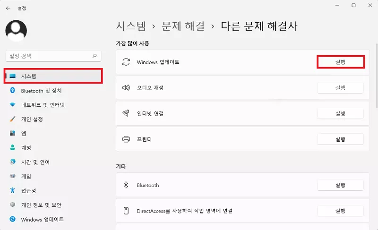Minimize the Settings window
378x230 pixels.
pos(337,5)
